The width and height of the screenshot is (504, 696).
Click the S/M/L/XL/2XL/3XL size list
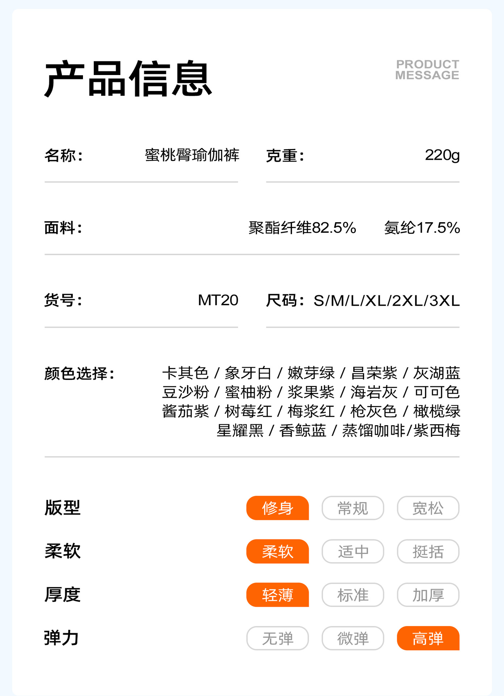coord(386,301)
